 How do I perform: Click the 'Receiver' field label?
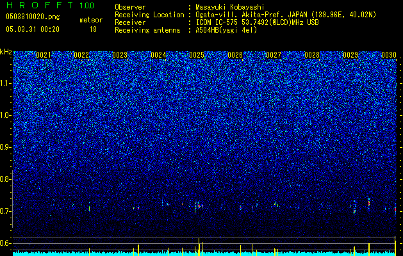click(x=130, y=22)
